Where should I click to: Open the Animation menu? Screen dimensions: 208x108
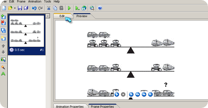35,2
